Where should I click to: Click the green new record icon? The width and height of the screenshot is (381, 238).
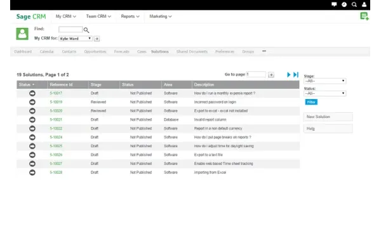(x=364, y=17)
